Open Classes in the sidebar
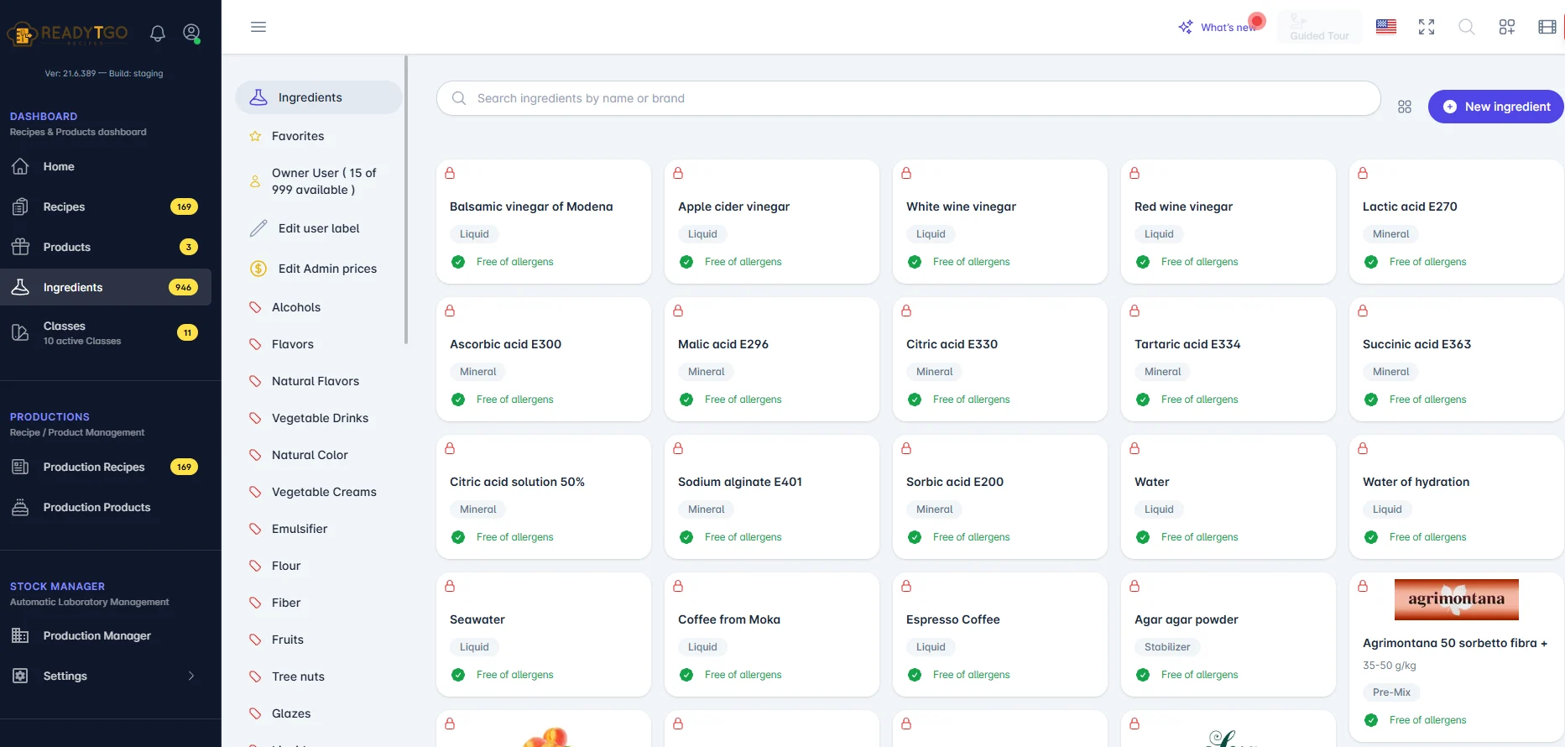 [106, 332]
